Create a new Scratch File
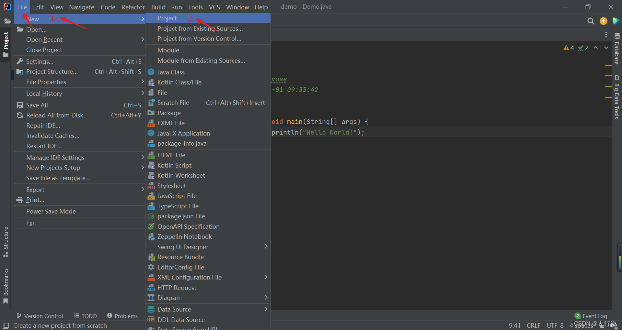 click(x=208, y=103)
